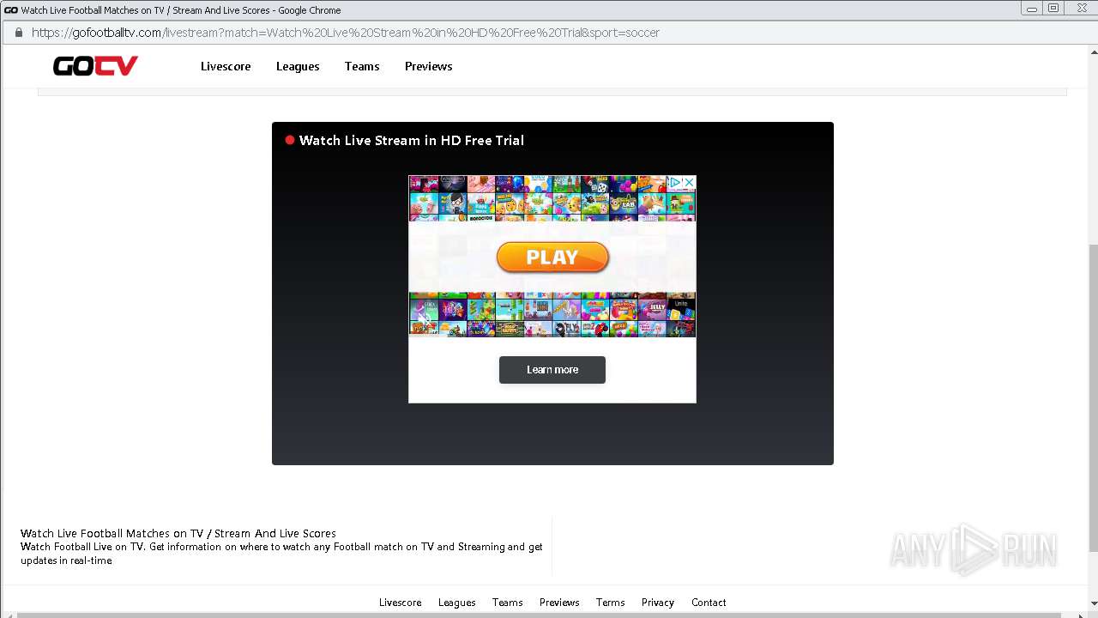Open the footer Previews link
The height and width of the screenshot is (618, 1098).
[559, 603]
